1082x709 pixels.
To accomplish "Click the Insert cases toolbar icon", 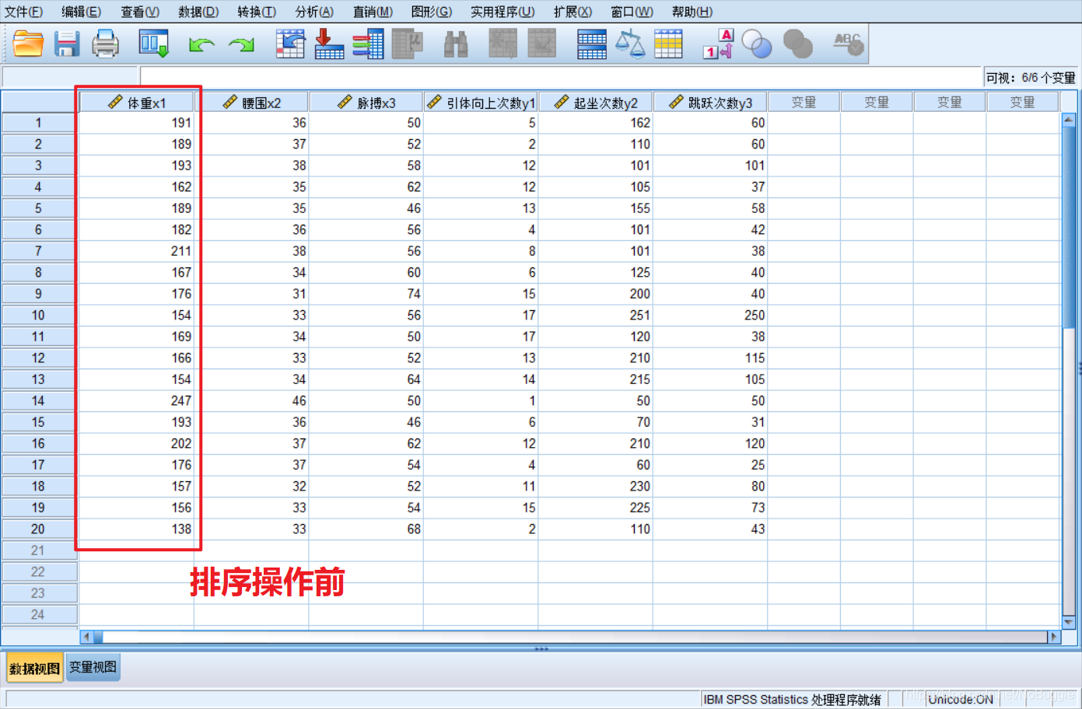I will coord(502,44).
